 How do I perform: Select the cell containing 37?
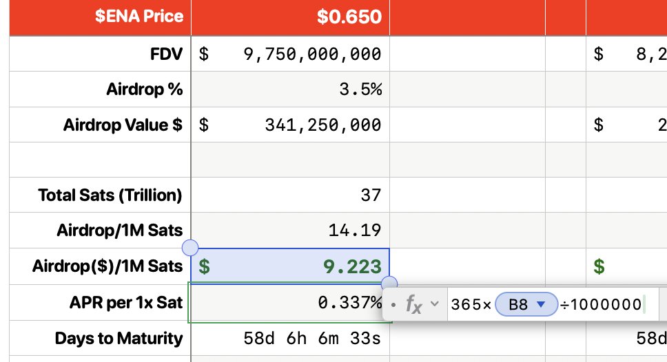pyautogui.click(x=290, y=195)
